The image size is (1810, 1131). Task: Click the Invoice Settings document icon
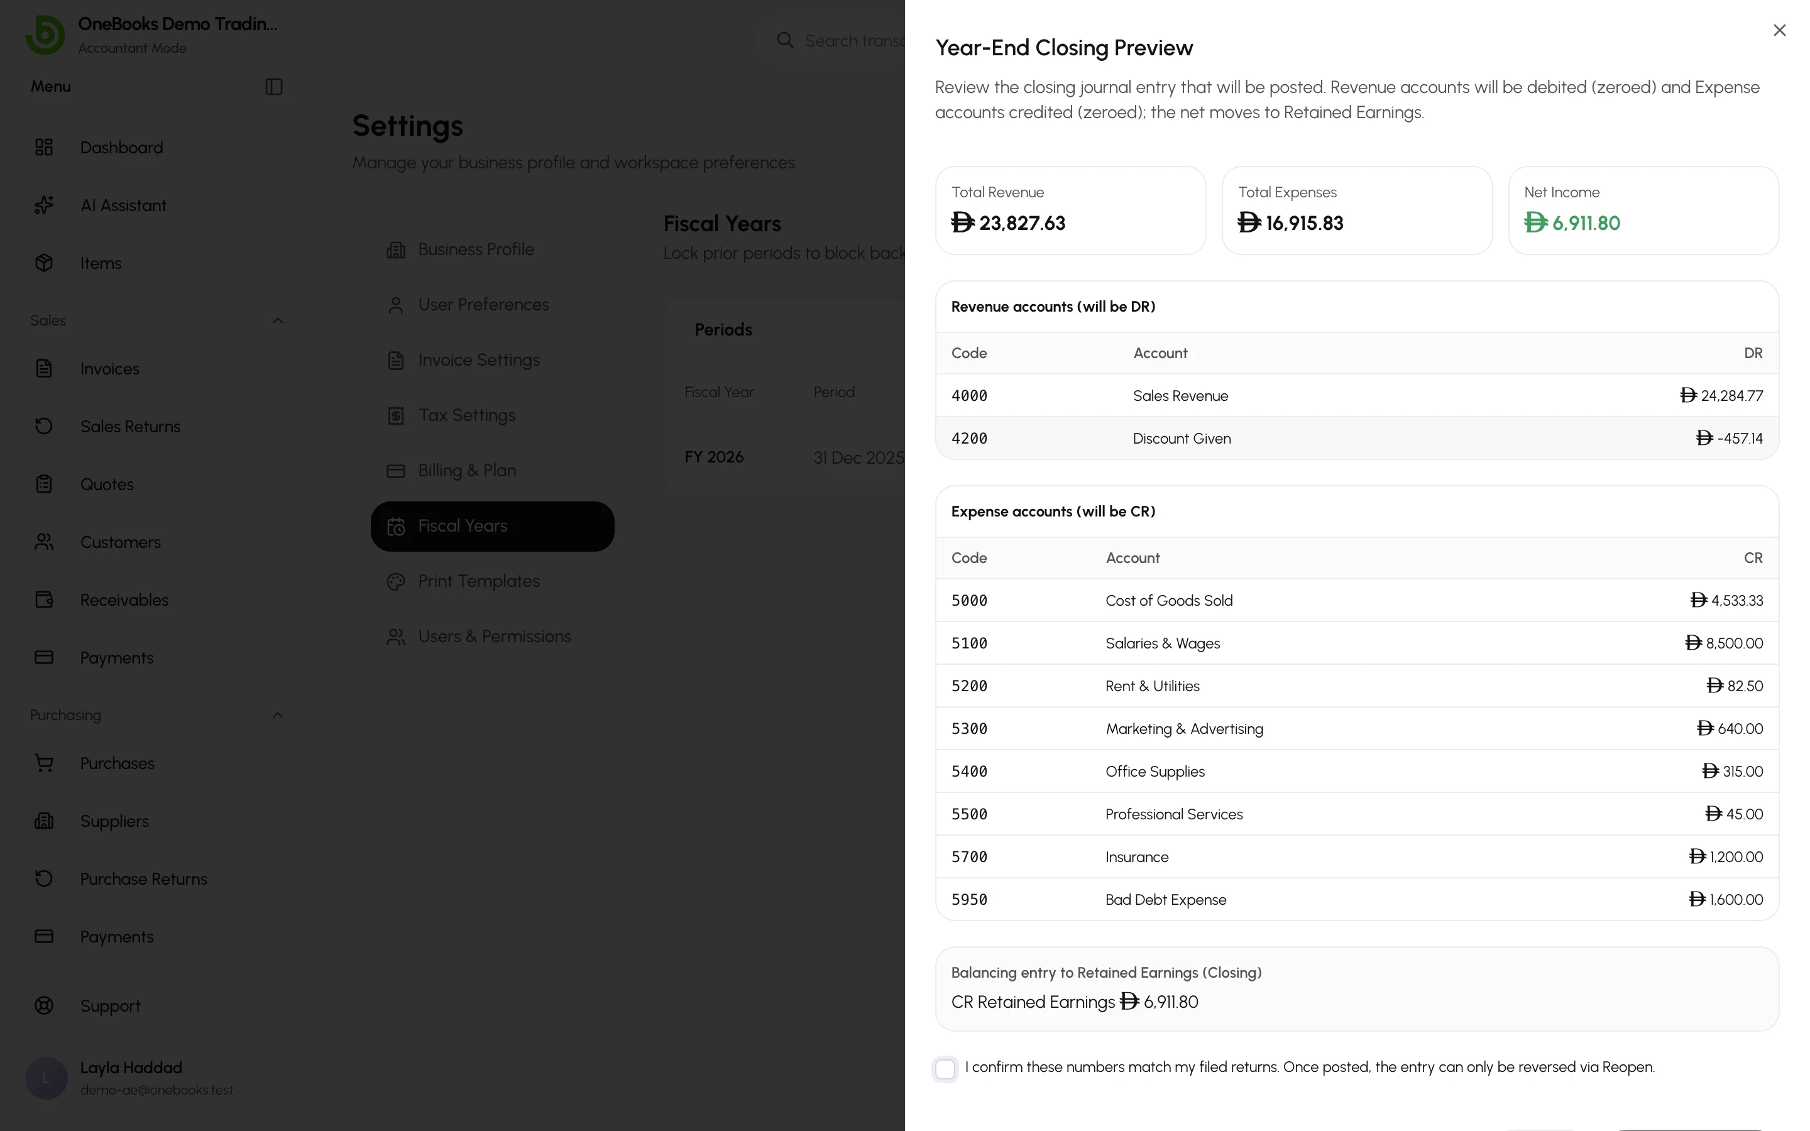pos(396,361)
